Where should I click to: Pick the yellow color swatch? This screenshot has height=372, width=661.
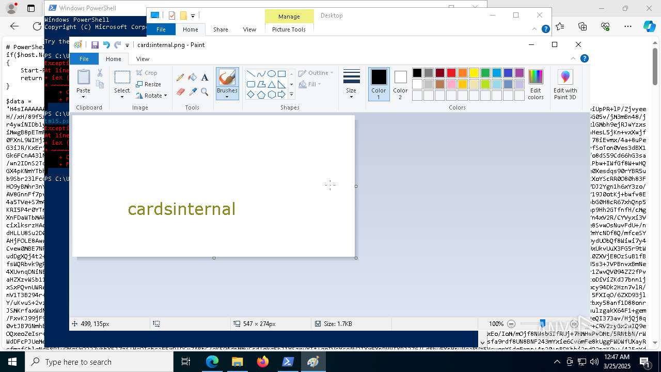474,73
